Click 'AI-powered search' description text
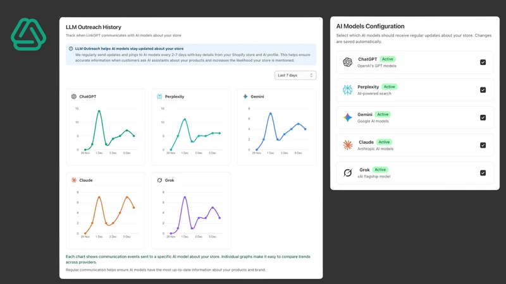The height and width of the screenshot is (284, 506). (x=374, y=93)
